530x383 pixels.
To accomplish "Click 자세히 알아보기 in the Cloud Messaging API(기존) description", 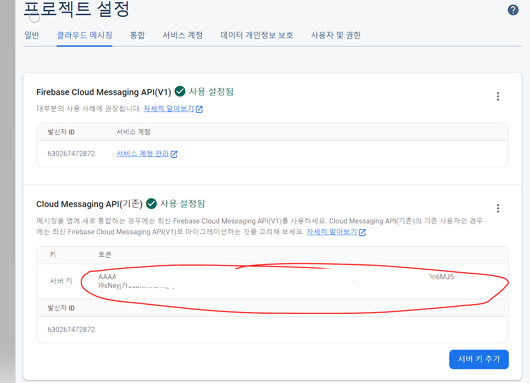I will point(332,232).
